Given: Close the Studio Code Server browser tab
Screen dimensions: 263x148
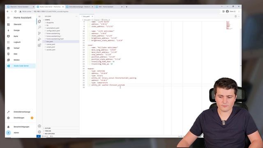Looking at the screenshot, I should (63, 7).
